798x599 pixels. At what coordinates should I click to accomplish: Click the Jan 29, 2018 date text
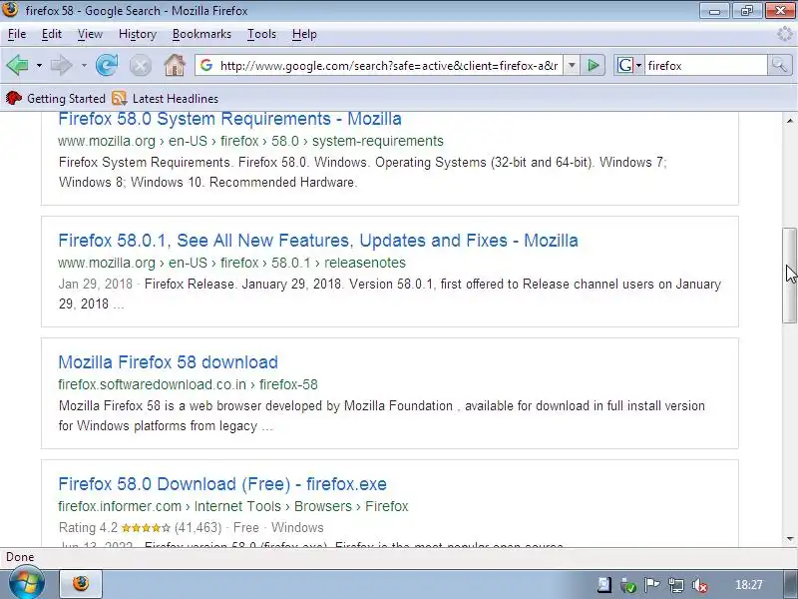tap(95, 284)
